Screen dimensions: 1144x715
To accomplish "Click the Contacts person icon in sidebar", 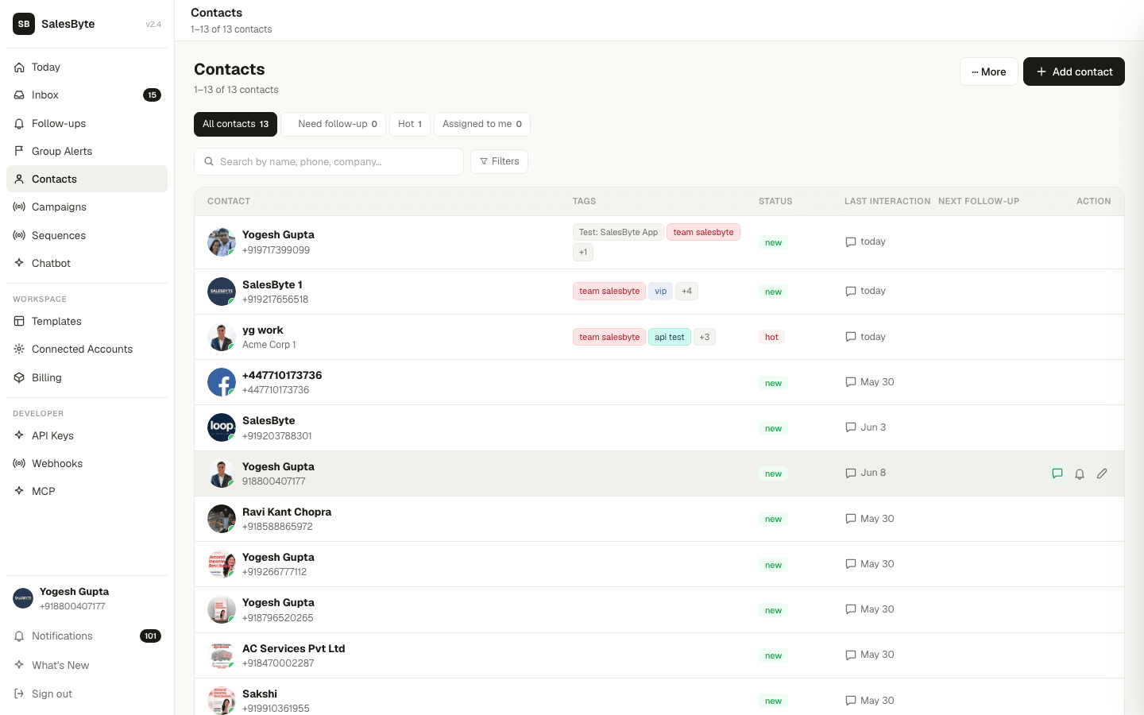I will [x=19, y=179].
